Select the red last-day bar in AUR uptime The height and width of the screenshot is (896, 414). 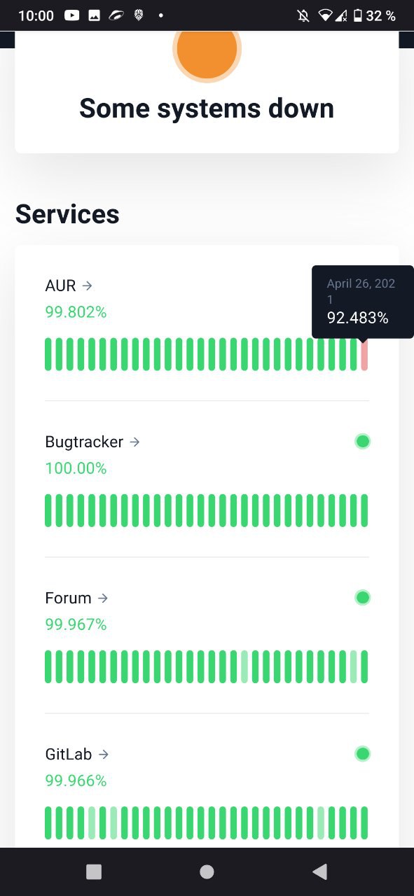pos(364,354)
